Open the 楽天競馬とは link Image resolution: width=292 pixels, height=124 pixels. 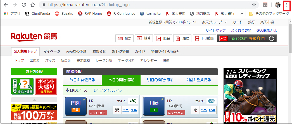coord(267,30)
